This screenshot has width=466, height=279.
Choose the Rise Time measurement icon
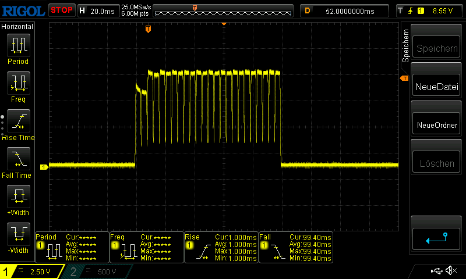(17, 121)
